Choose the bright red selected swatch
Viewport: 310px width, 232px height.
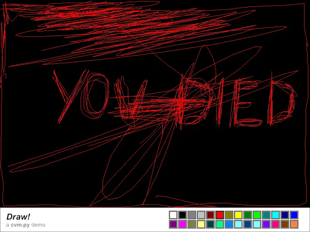pos(220,215)
